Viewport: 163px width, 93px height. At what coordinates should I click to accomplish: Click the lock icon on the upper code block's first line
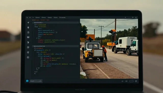35,25
